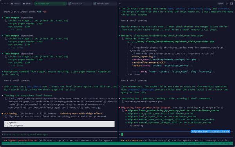Click the bottom green status bar session name
Screen dimensions: 235x147
(x=15, y=143)
